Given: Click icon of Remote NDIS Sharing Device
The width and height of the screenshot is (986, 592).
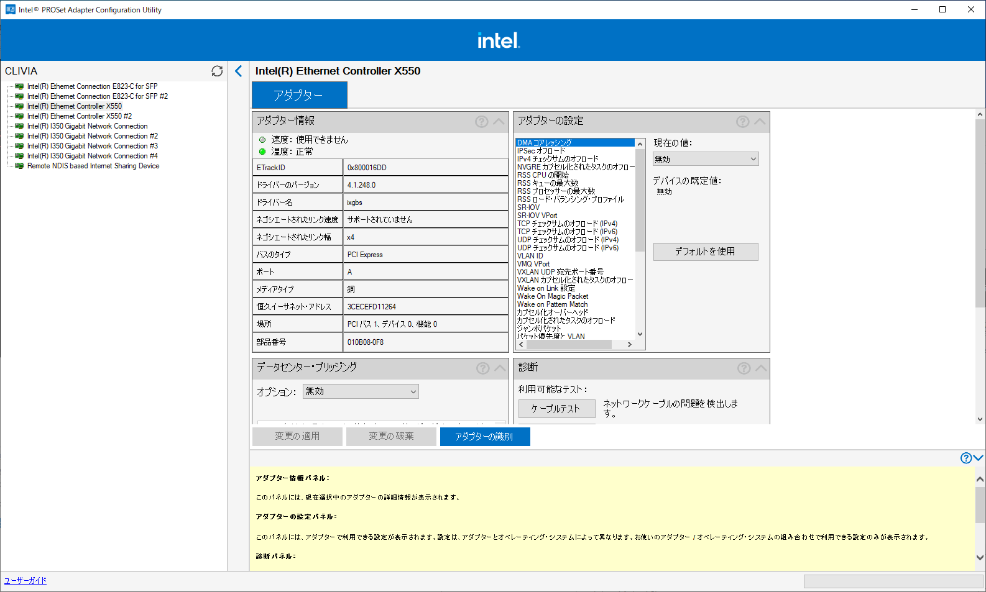Looking at the screenshot, I should pyautogui.click(x=19, y=166).
